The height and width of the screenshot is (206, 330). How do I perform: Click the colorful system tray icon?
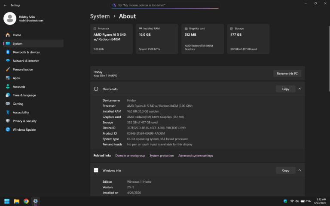point(285,201)
